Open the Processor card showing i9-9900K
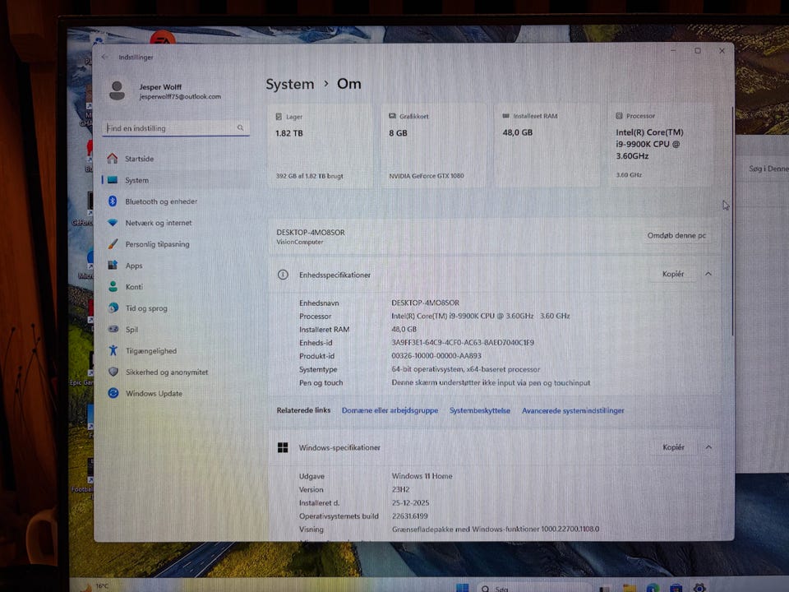This screenshot has height=592, width=789. [x=661, y=146]
